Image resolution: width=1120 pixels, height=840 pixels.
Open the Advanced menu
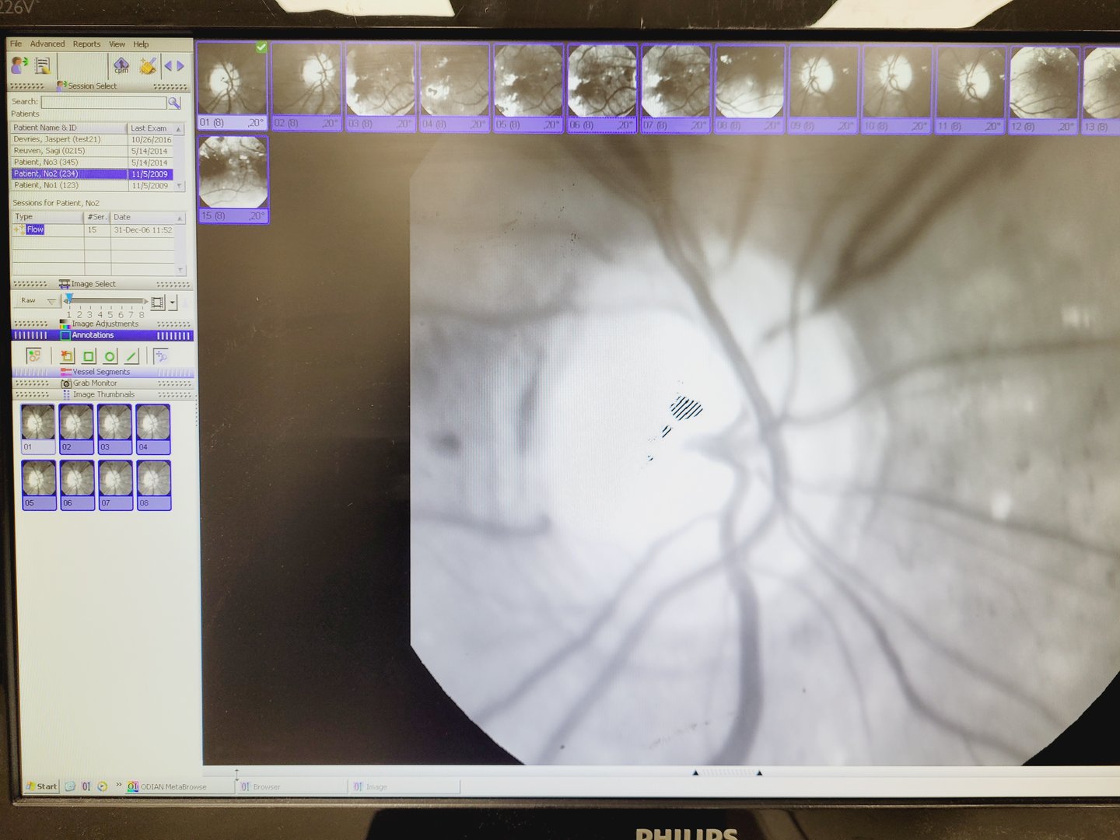coord(47,44)
